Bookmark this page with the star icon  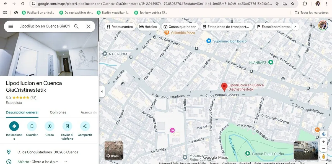(x=293, y=4)
